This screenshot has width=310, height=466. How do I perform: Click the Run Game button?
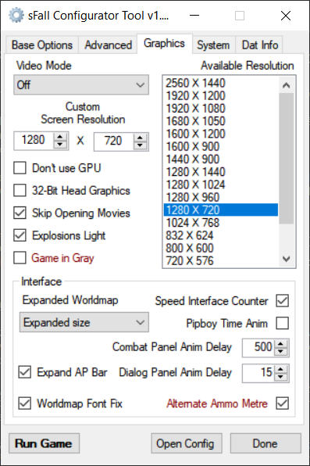(44, 443)
